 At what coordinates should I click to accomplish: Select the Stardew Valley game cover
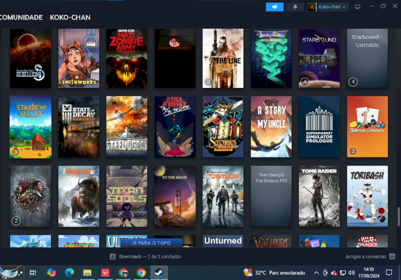click(x=31, y=127)
